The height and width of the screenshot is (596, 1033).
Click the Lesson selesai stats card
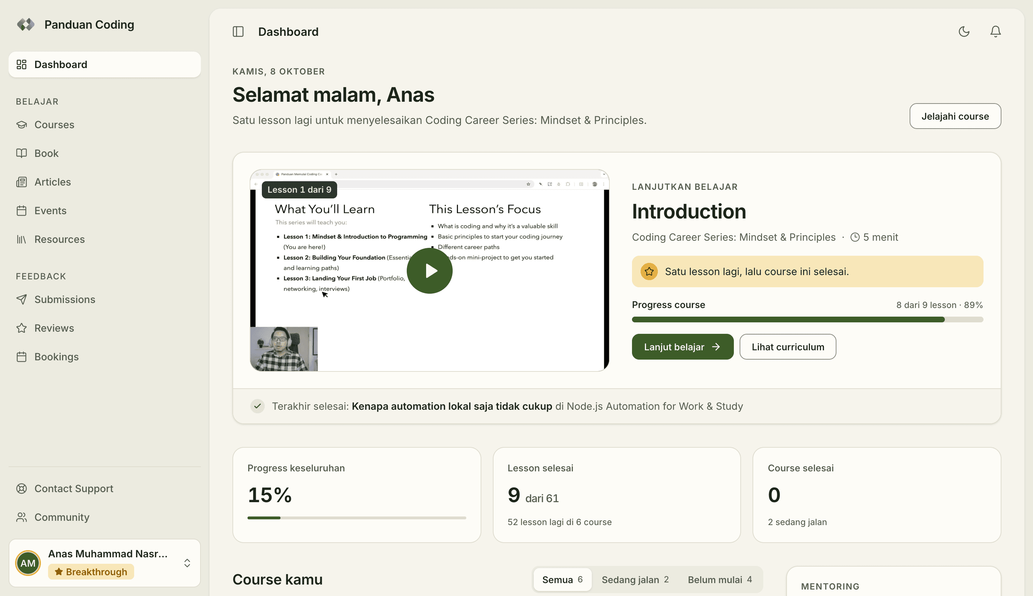(x=617, y=495)
